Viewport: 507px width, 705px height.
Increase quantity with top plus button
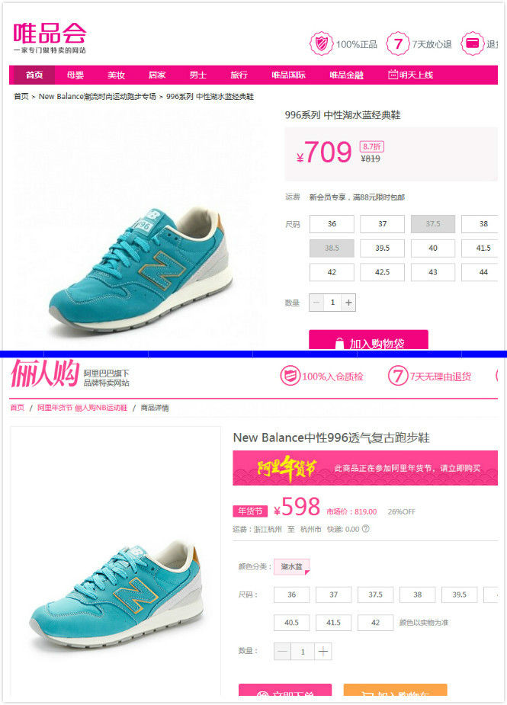(348, 303)
